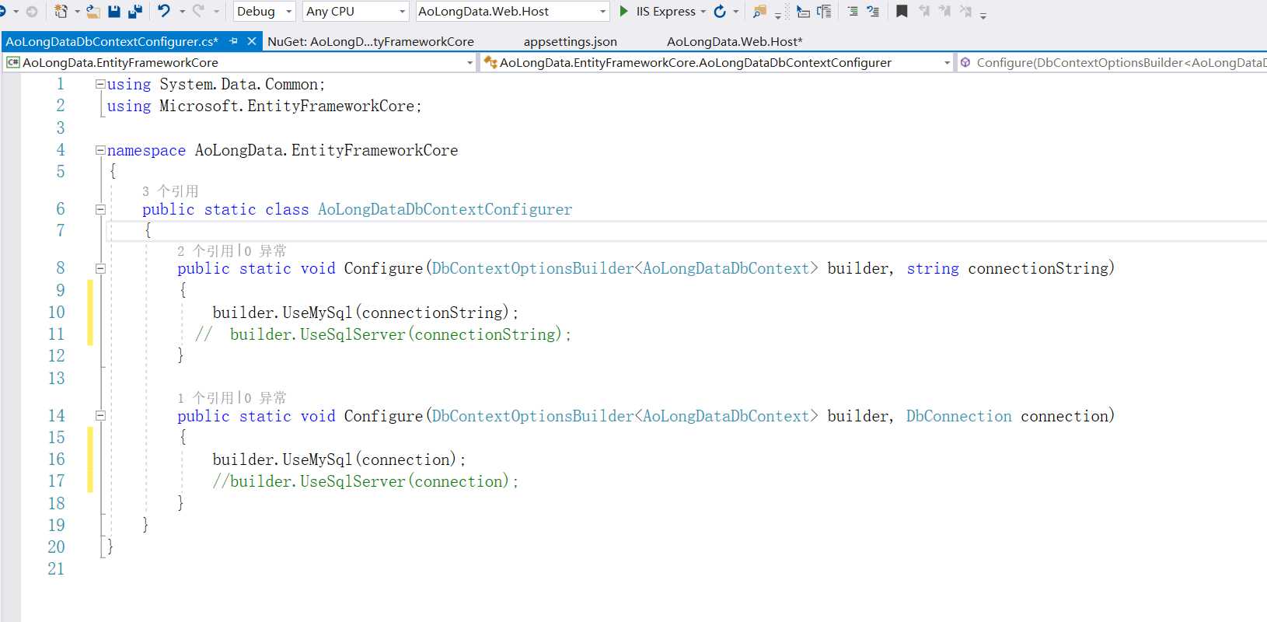Pin the AoLongDataDbContextConfigurer.cs tab
This screenshot has height=622, width=1267.
coord(233,41)
